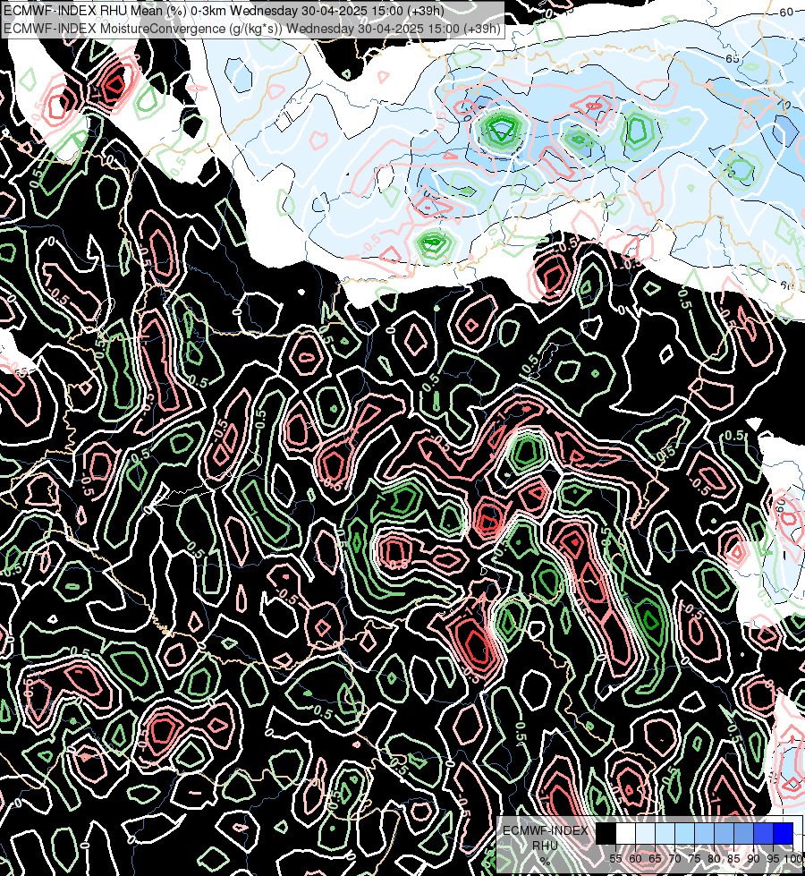Image resolution: width=805 pixels, height=876 pixels.
Task: Click the legend scale label 80
Action: point(714,859)
